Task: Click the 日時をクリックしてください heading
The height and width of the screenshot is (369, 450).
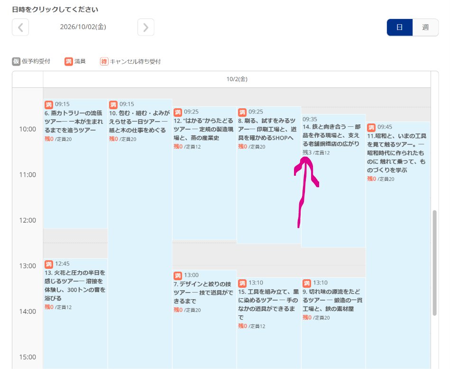Action: 55,9
